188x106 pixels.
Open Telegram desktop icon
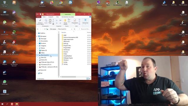[x=5, y=63]
